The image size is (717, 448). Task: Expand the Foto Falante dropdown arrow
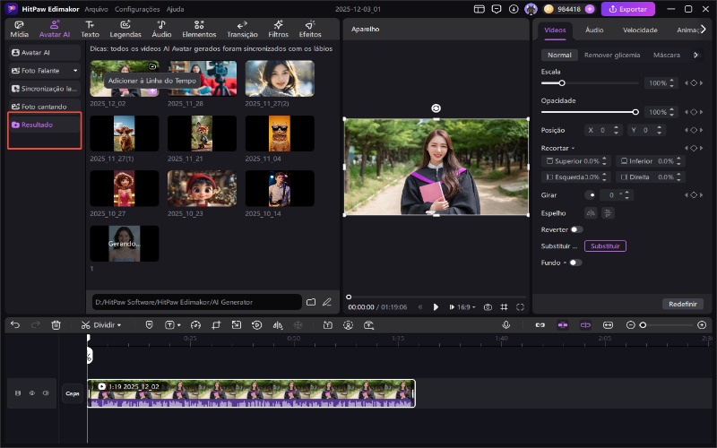pos(75,70)
